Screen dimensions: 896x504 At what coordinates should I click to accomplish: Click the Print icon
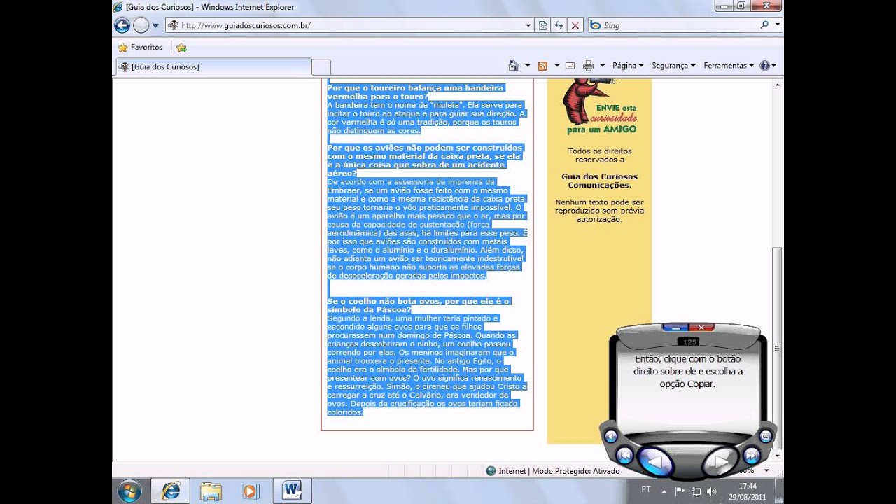(x=588, y=66)
